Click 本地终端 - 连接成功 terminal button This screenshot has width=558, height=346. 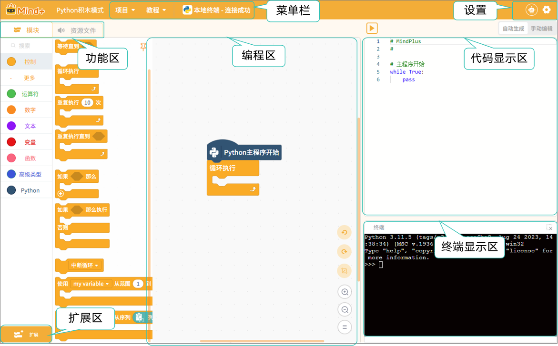216,10
